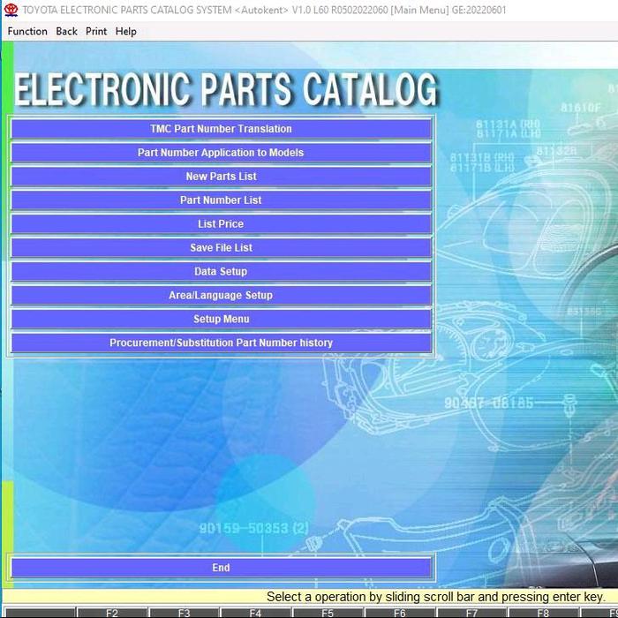Go to Part Number List
Viewport: 618px width, 618px height.
tap(221, 200)
